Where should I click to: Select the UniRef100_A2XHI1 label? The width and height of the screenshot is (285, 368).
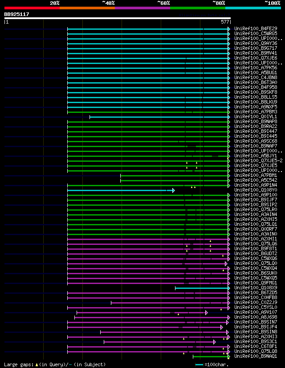pyautogui.click(x=256, y=239)
